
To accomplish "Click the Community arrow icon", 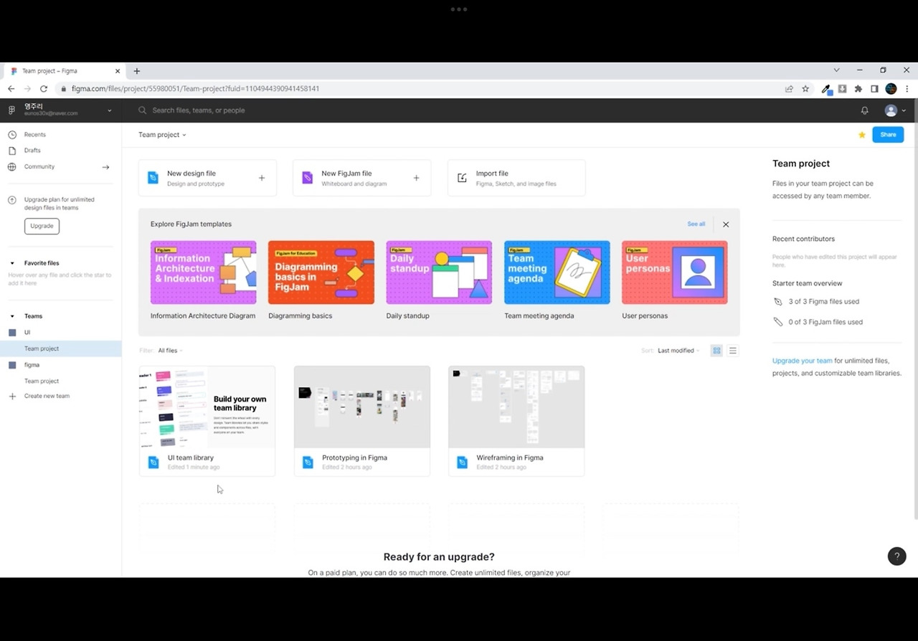I will tap(105, 167).
